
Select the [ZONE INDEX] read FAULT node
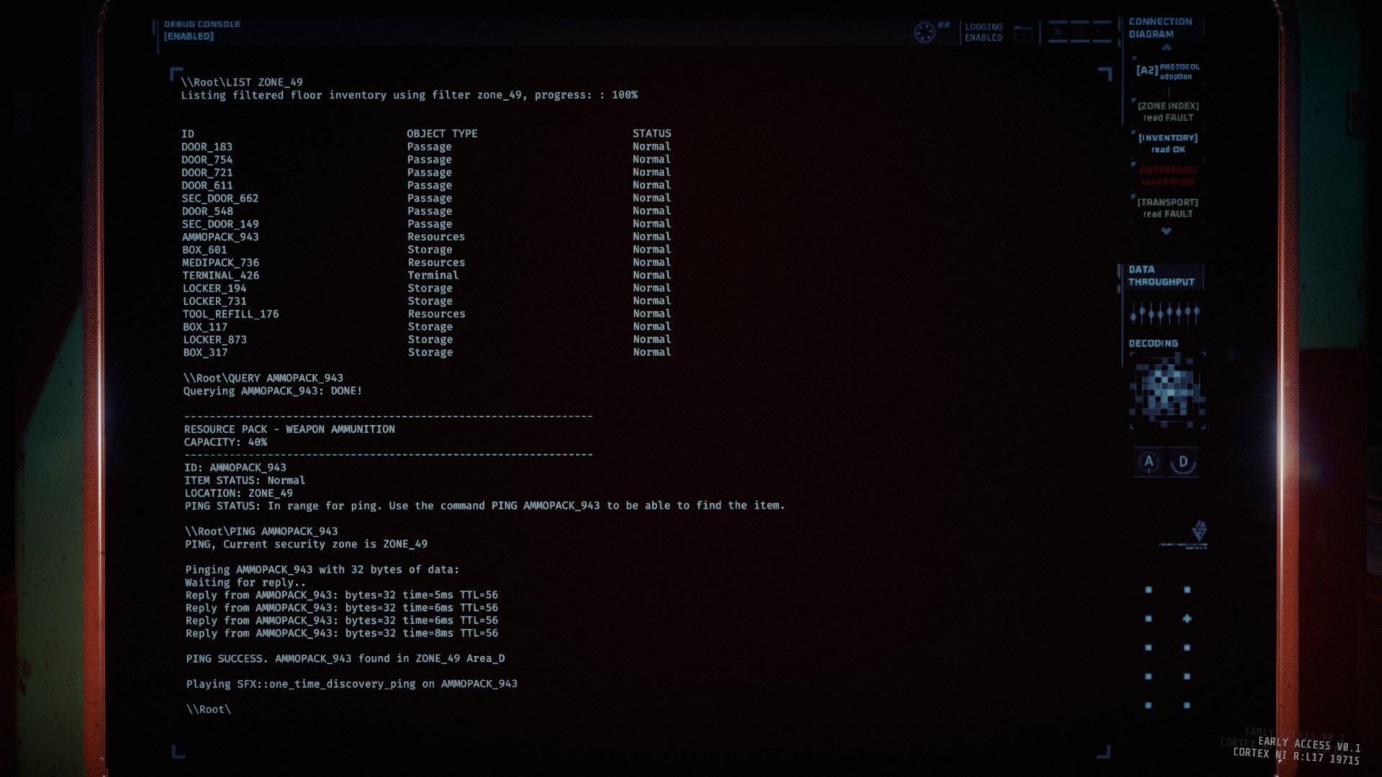[1168, 112]
